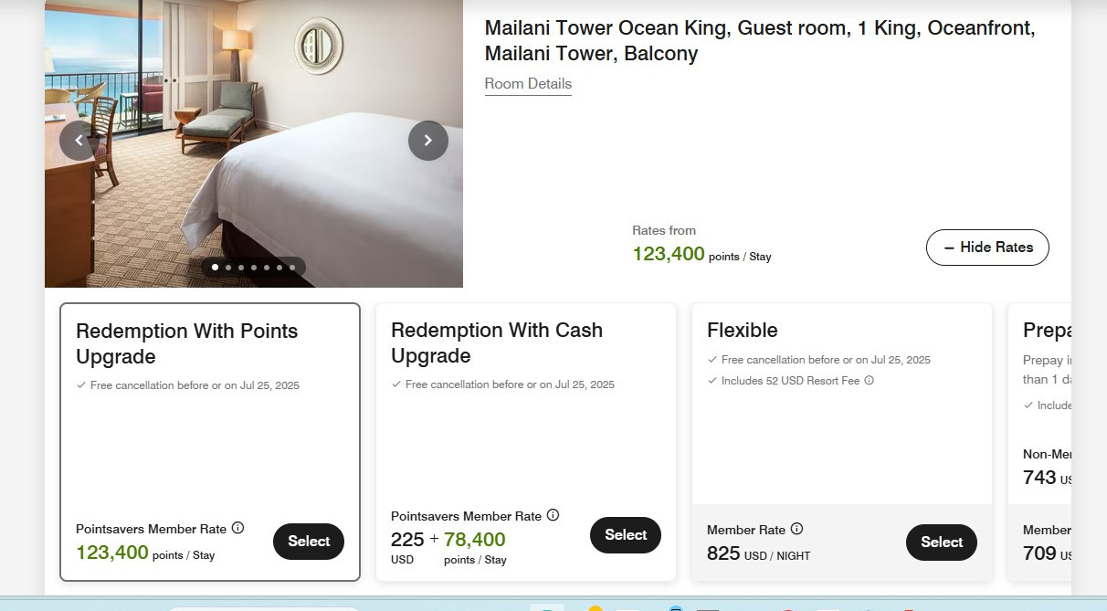Select the Redemption With Cash Upgrade rate
Screen dimensions: 1107x611
626,535
